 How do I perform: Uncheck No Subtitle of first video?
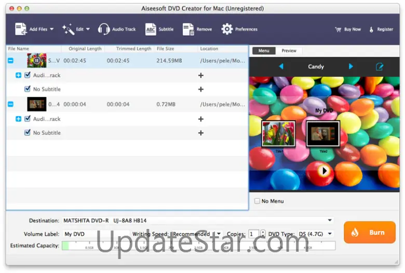(27, 89)
